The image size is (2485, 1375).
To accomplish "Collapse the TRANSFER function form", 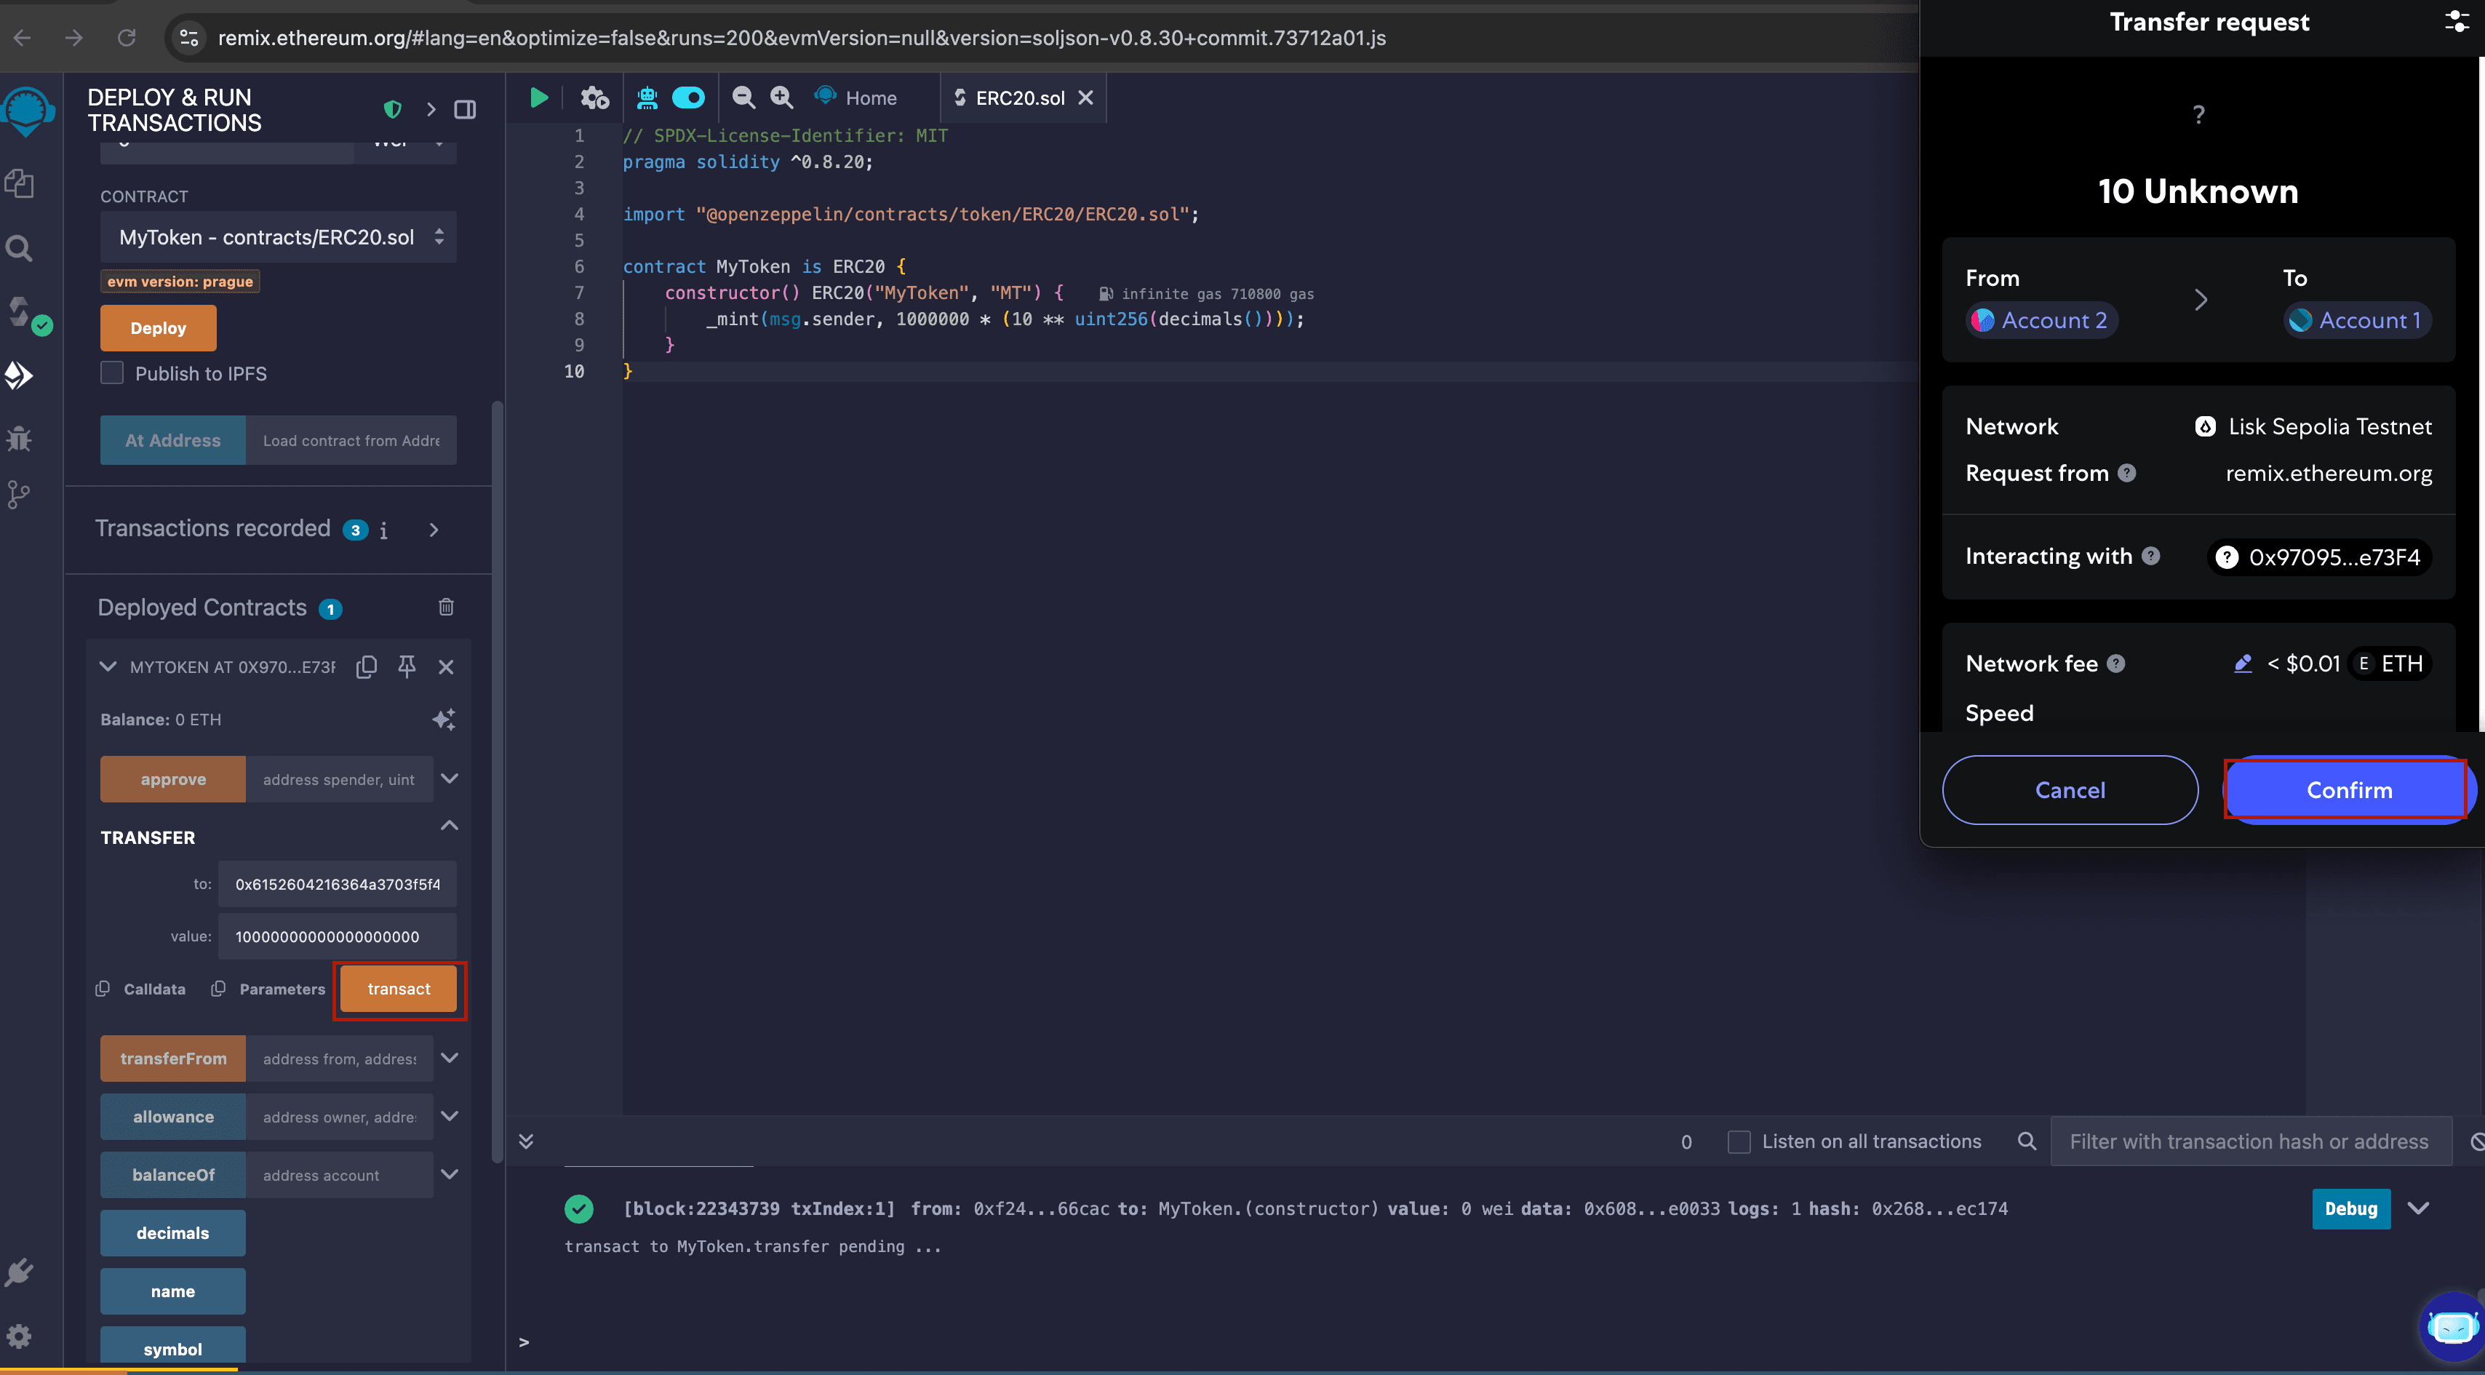I will (450, 826).
